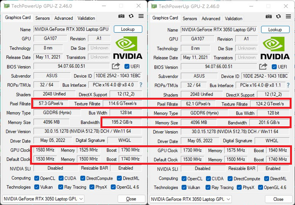Toggle Ray Tracing checkbox in left window
Screen dimensions: 295x205
[x=61, y=187]
